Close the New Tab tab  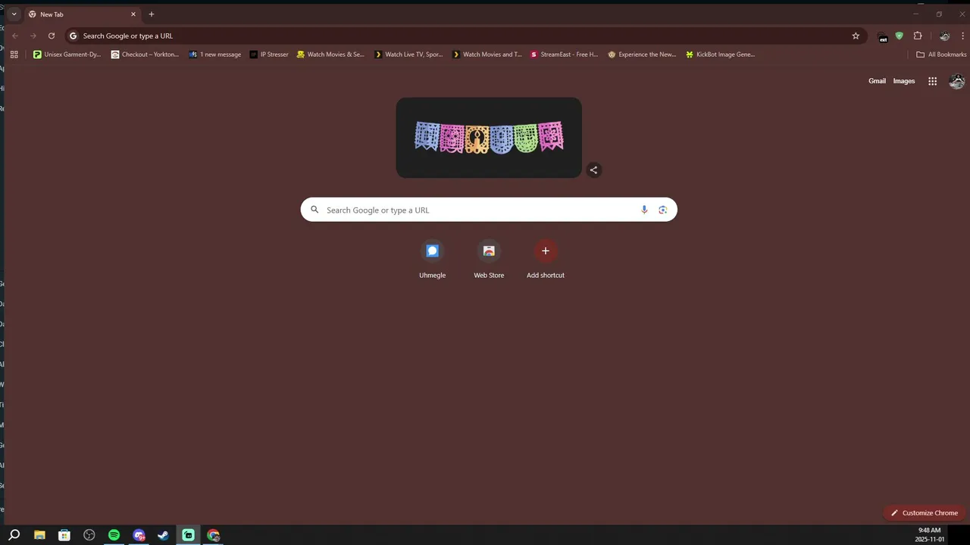coord(133,14)
